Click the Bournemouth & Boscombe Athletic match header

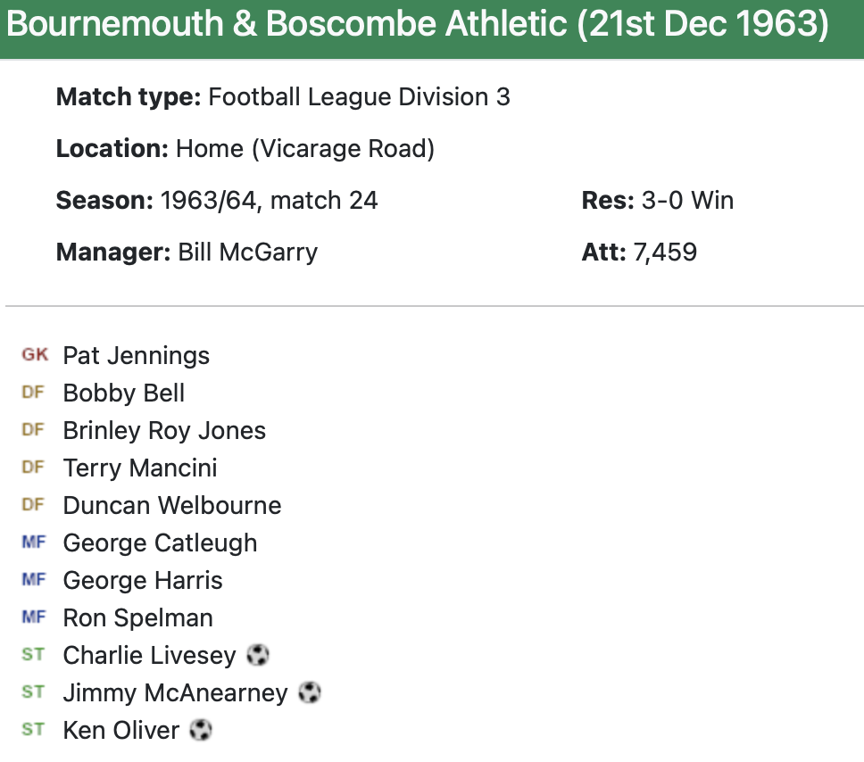pos(417,25)
